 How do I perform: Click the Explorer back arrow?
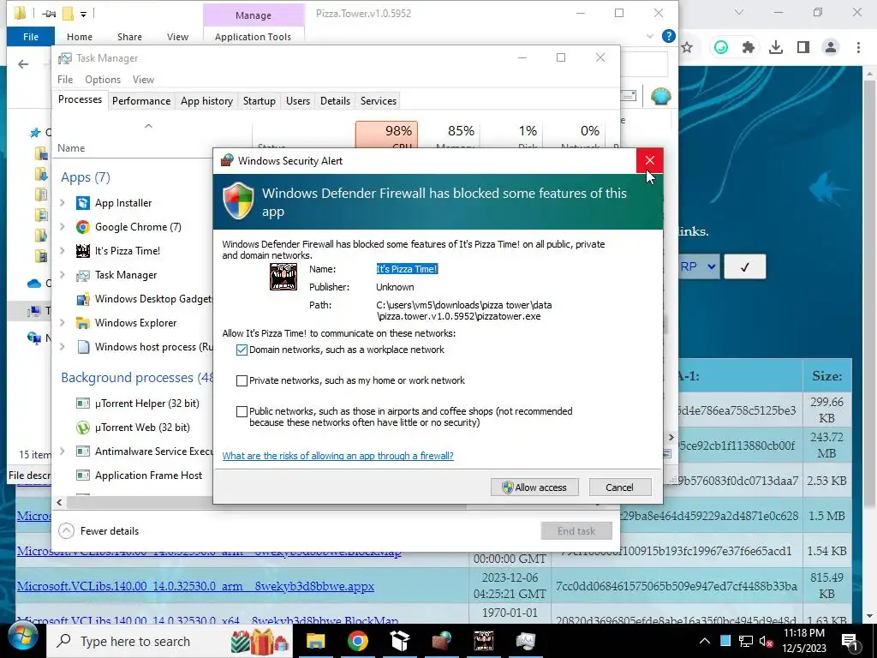pyautogui.click(x=23, y=64)
